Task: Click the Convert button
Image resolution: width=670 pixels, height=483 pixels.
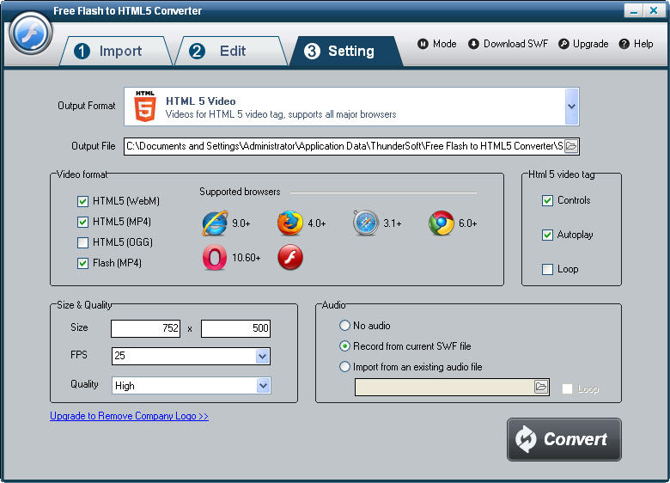Action: click(x=564, y=439)
